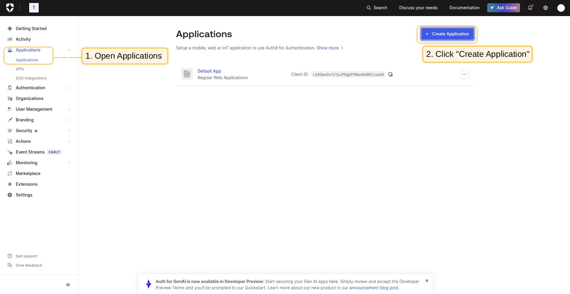
Task: Click the Create Application button
Action: [447, 34]
